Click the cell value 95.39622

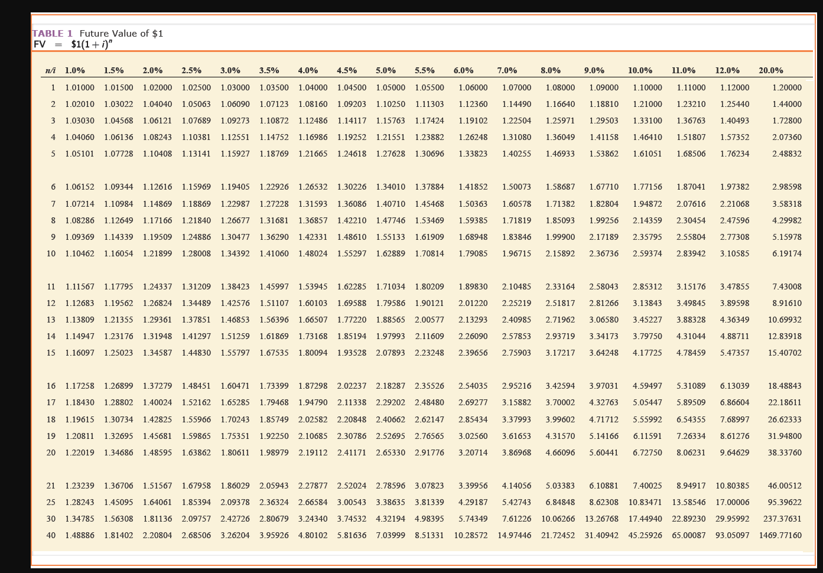tap(785, 502)
